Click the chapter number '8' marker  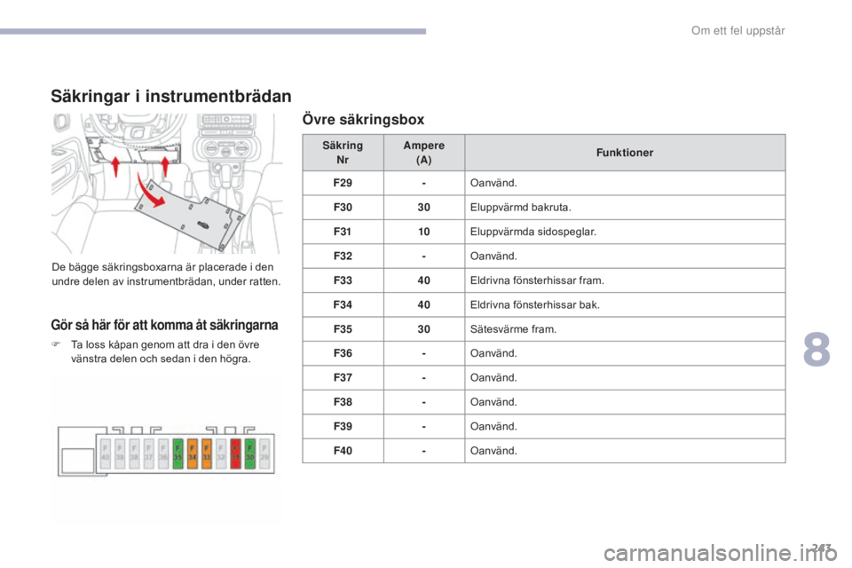[817, 350]
